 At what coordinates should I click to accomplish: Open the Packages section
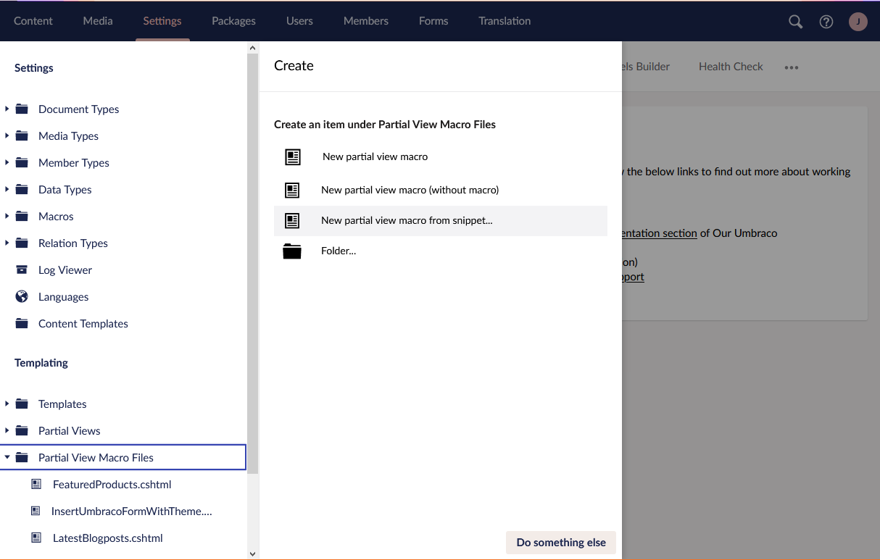(x=233, y=21)
